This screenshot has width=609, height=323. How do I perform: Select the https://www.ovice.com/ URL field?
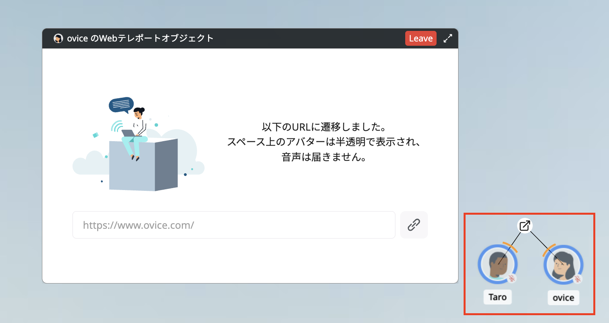pyautogui.click(x=234, y=225)
